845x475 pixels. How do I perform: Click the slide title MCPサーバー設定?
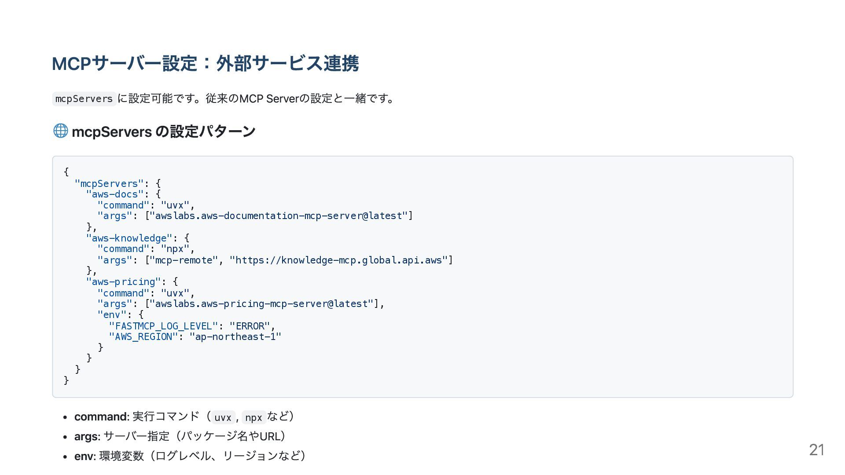(205, 63)
